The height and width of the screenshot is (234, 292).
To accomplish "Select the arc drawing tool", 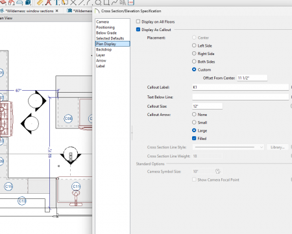I will tap(88, 2).
